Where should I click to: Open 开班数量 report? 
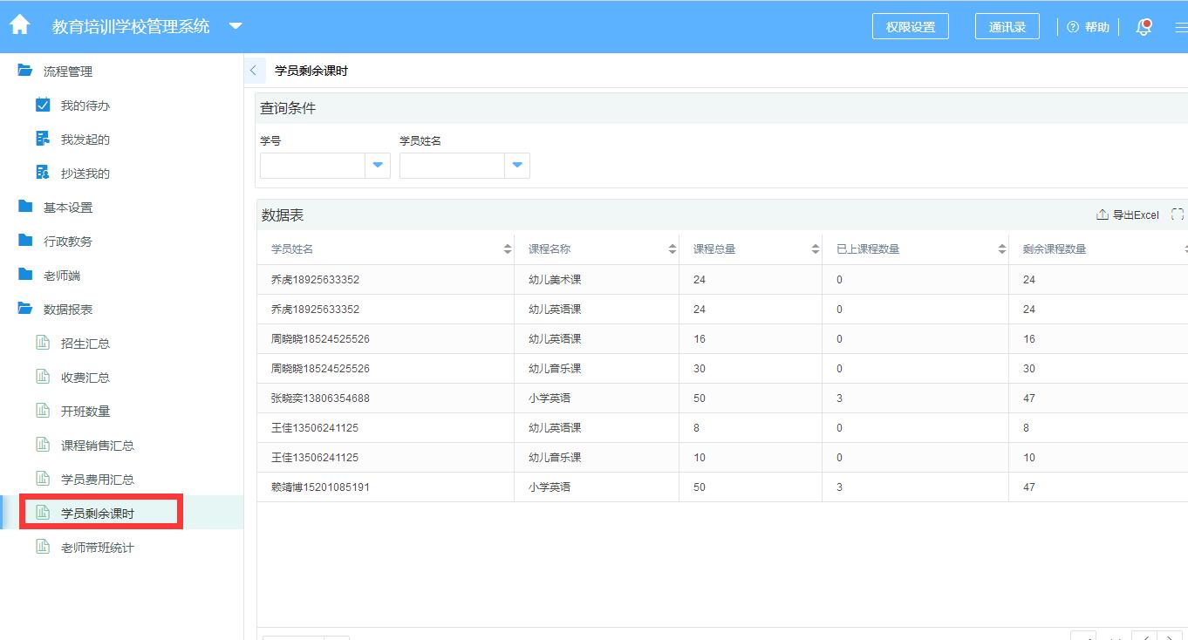pos(85,412)
